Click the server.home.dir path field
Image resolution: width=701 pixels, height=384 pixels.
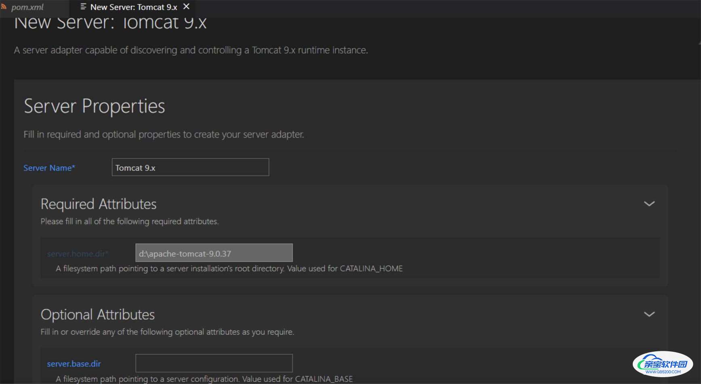tap(214, 253)
